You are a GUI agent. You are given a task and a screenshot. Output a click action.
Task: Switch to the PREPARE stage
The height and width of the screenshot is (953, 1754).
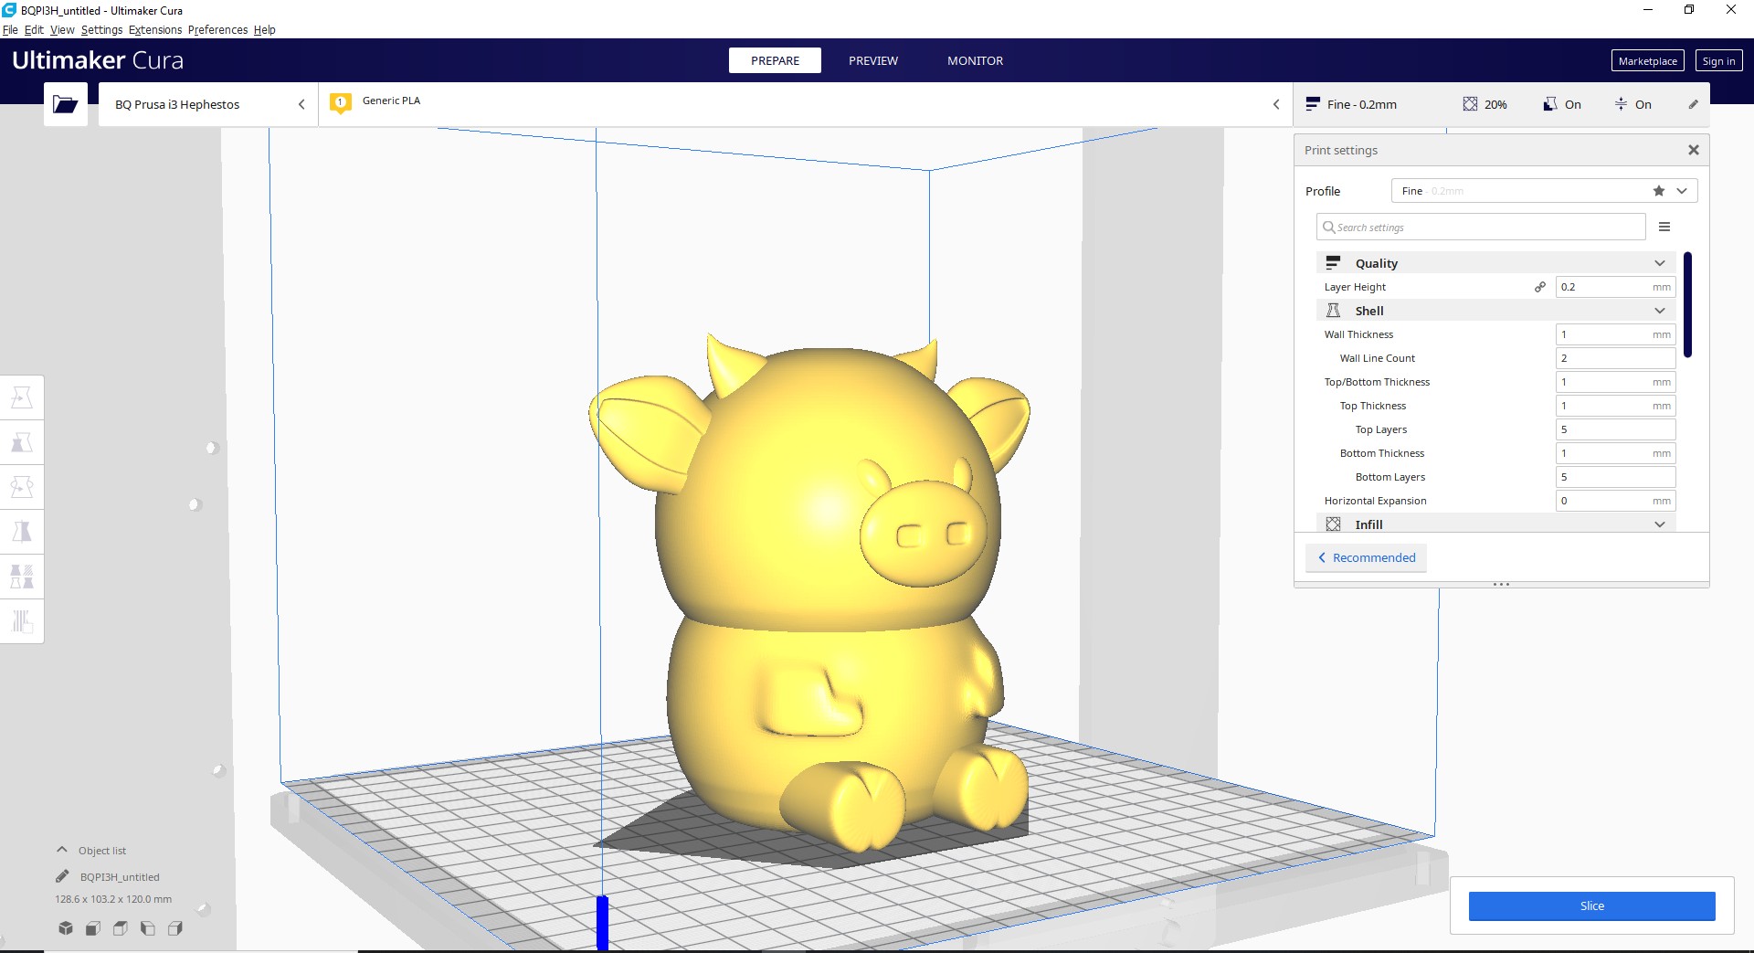click(775, 60)
